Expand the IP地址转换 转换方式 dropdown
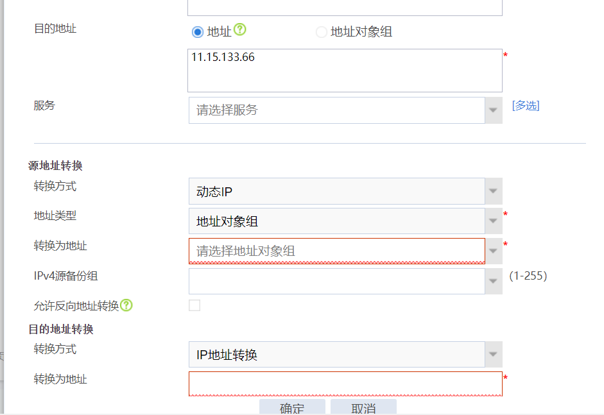 coord(336,354)
